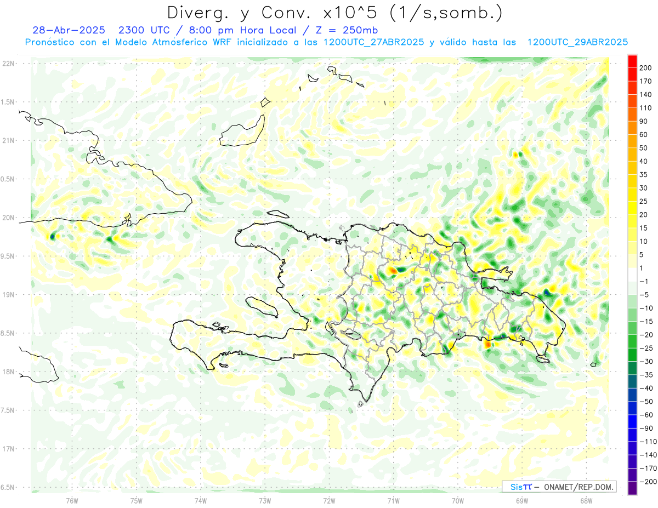Screen dimensions: 658x508
Task: Click the "19N" latitude label
Action: pos(8,294)
